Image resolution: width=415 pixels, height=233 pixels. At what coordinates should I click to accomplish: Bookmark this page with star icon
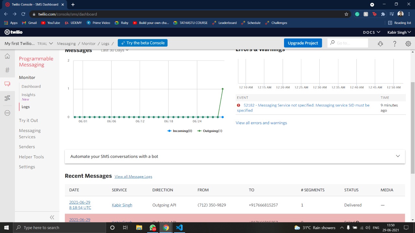pos(346,14)
